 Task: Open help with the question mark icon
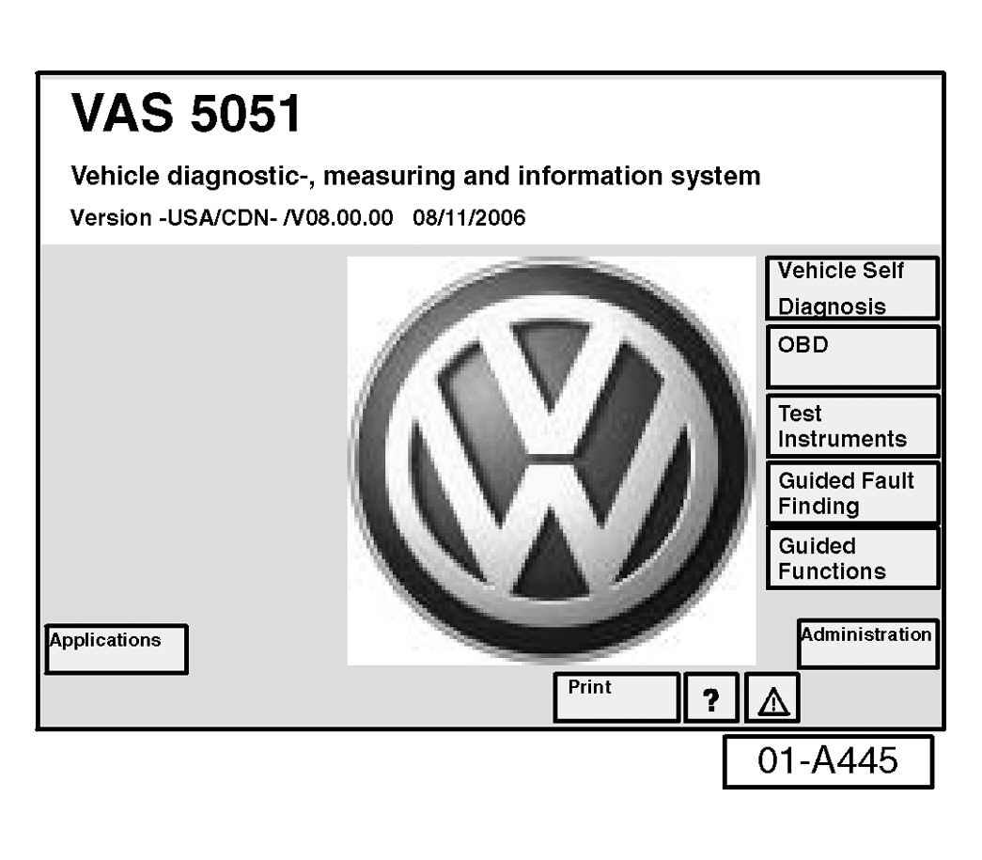(x=710, y=697)
